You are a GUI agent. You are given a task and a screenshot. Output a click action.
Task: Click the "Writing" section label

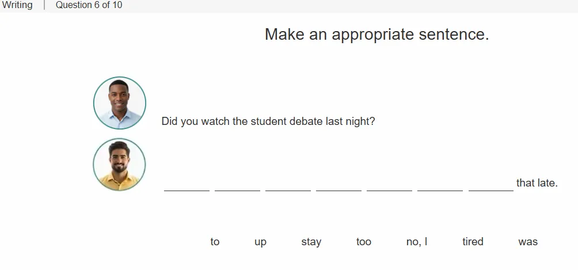[17, 5]
